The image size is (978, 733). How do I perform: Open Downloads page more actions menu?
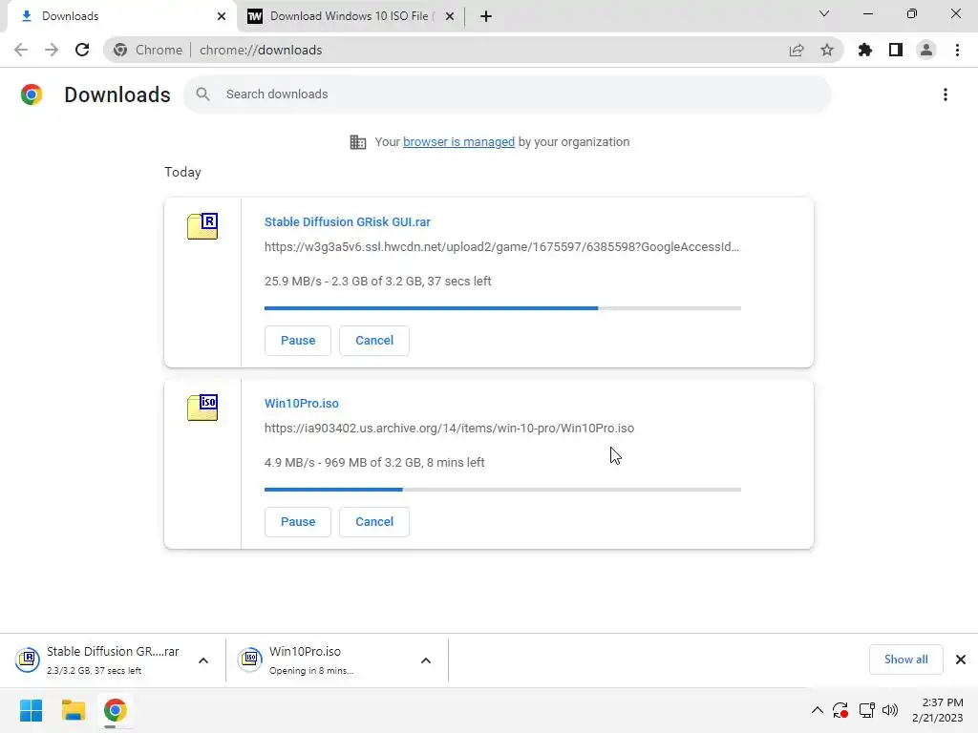(946, 94)
